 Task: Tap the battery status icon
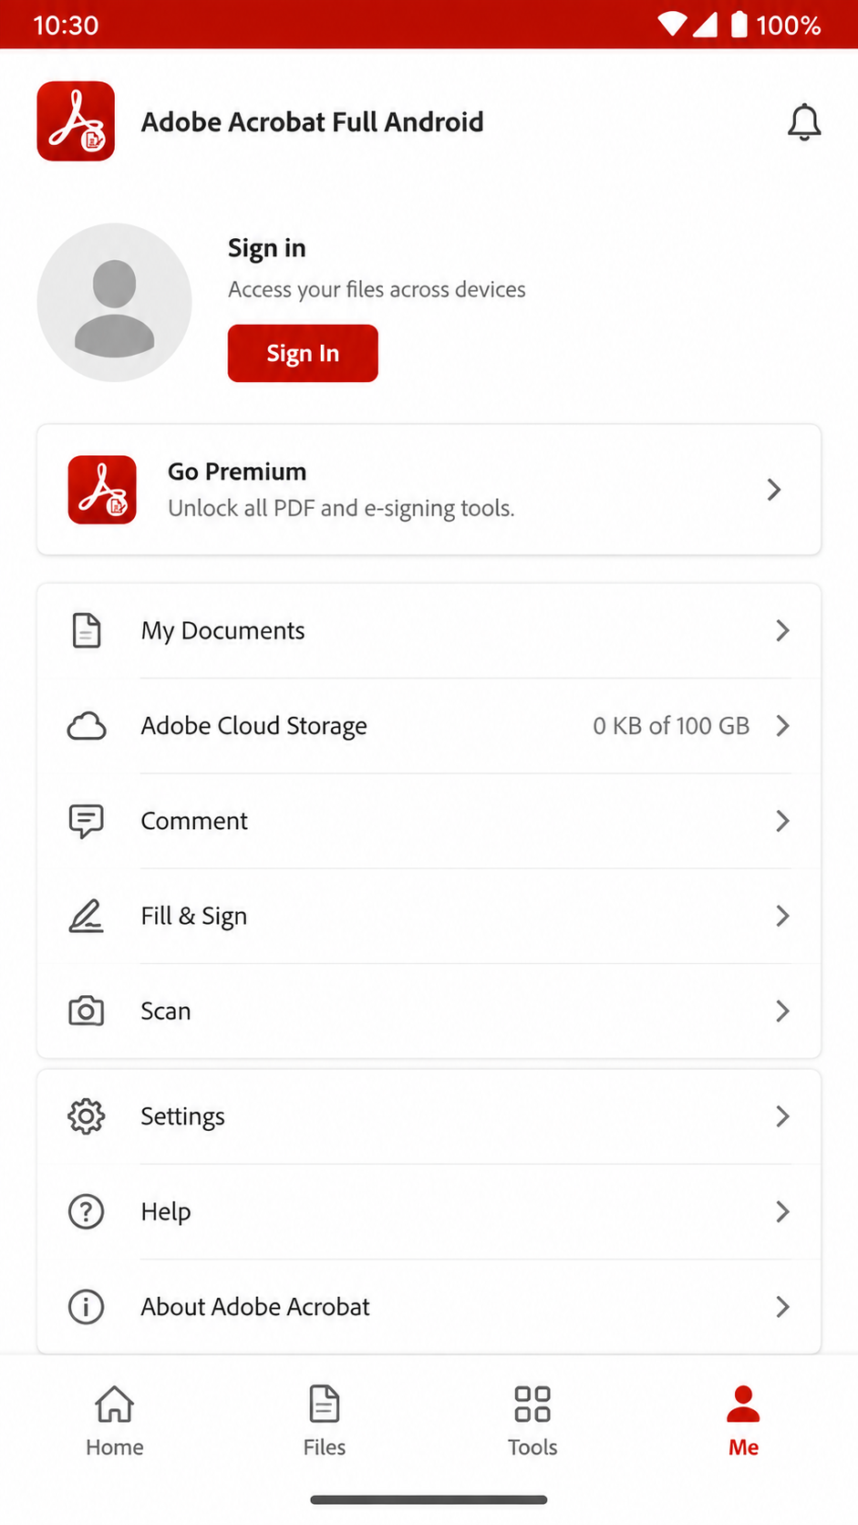739,25
